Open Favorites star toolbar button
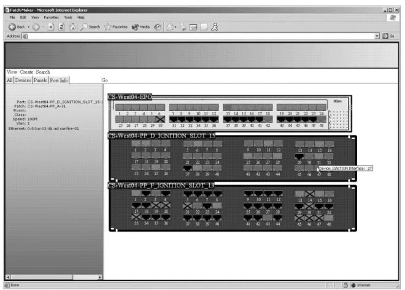Screen dimensions: 405x290 115,27
